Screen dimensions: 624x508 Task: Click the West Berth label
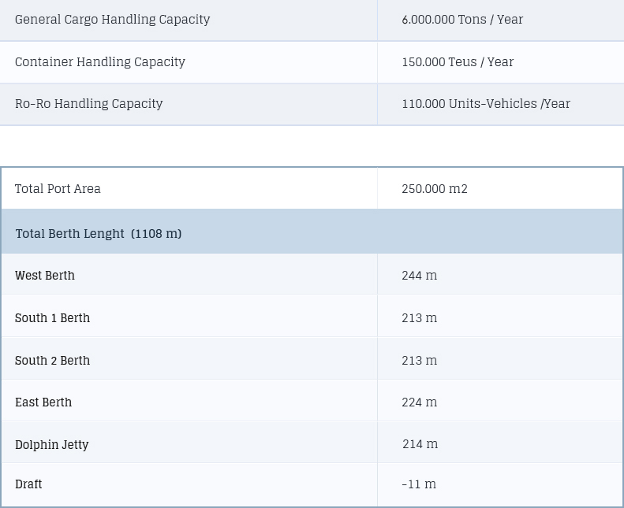pyautogui.click(x=44, y=275)
